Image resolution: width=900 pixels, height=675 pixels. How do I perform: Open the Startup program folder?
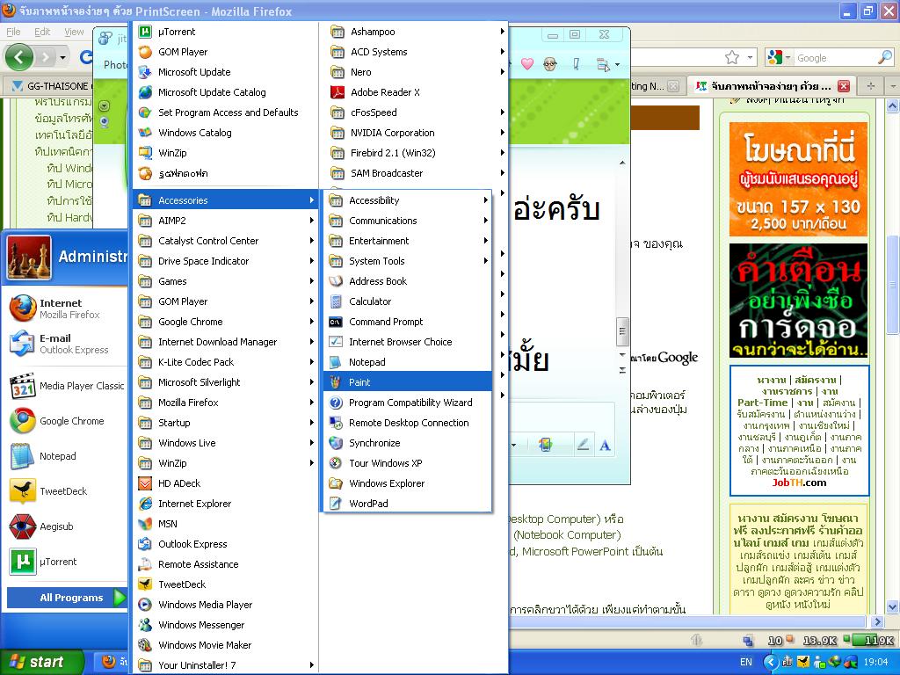[x=226, y=423]
